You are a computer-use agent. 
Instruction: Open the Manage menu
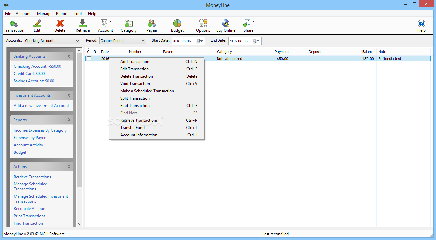click(x=44, y=14)
